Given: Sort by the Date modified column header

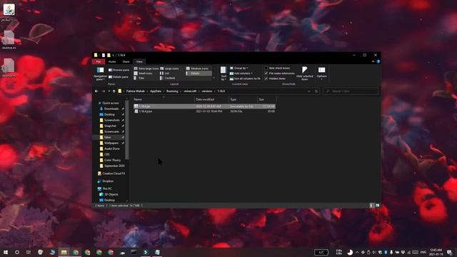Looking at the screenshot, I should click(211, 99).
